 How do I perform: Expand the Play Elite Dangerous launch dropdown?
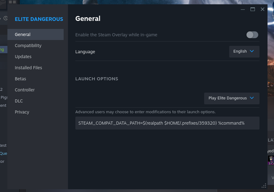pos(232,98)
